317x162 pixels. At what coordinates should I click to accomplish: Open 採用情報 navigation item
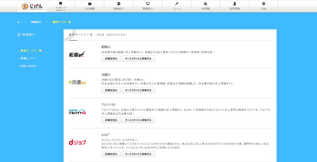(x=234, y=6)
